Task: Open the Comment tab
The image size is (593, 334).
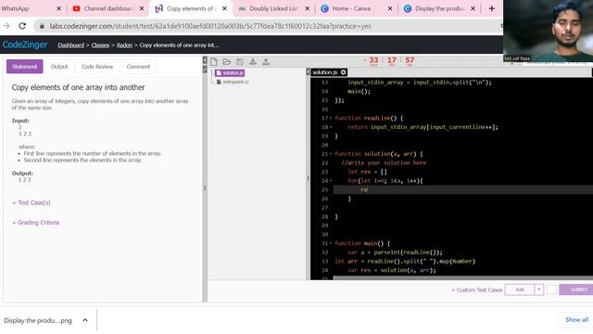Action: point(138,67)
